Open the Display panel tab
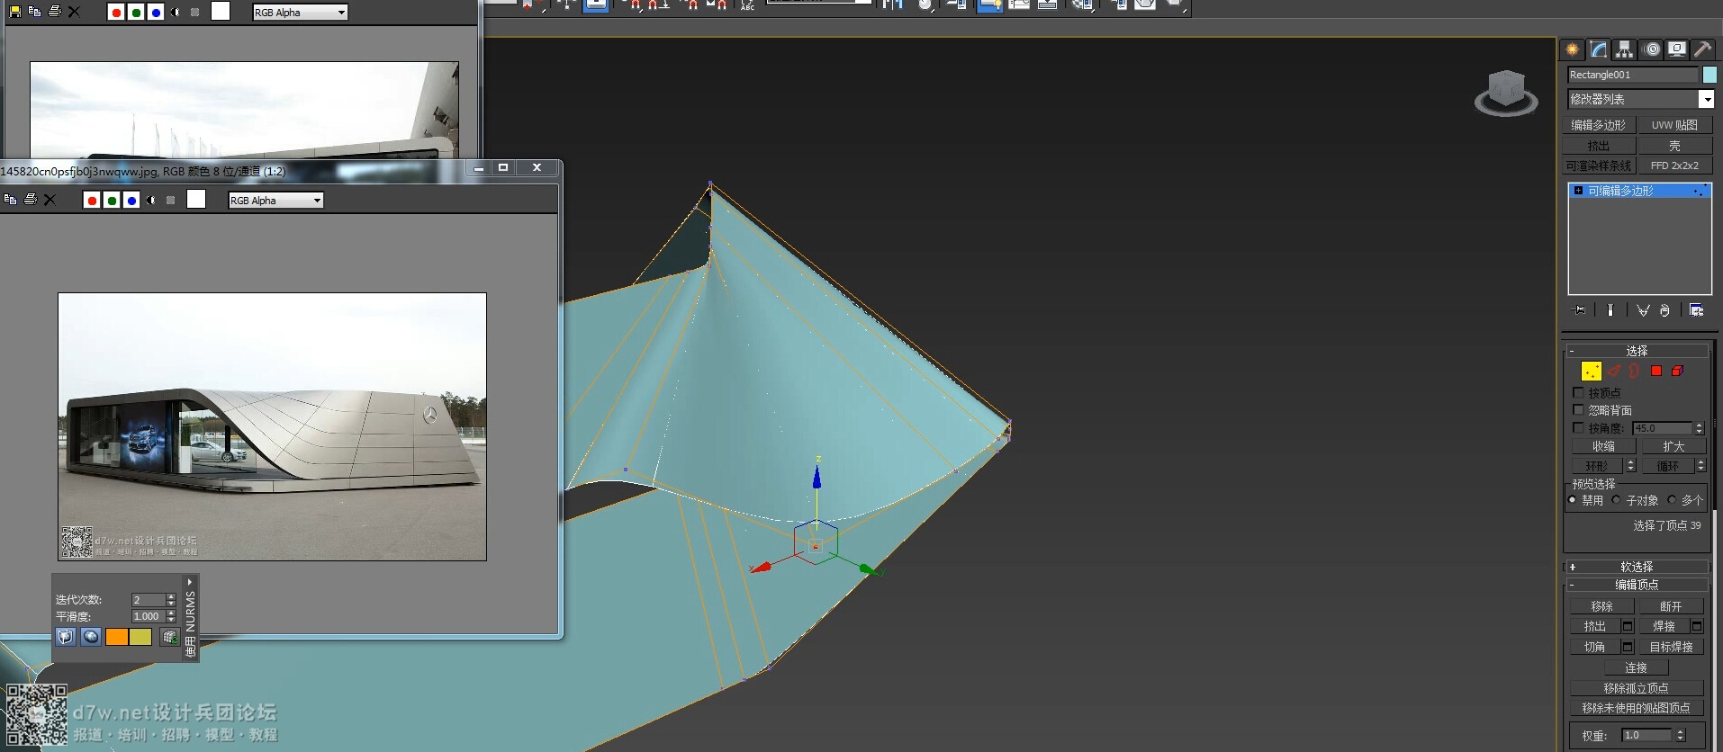1723x752 pixels. pyautogui.click(x=1676, y=49)
